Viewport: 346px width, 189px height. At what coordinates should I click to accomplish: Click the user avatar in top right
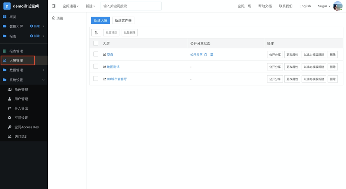pyautogui.click(x=337, y=6)
